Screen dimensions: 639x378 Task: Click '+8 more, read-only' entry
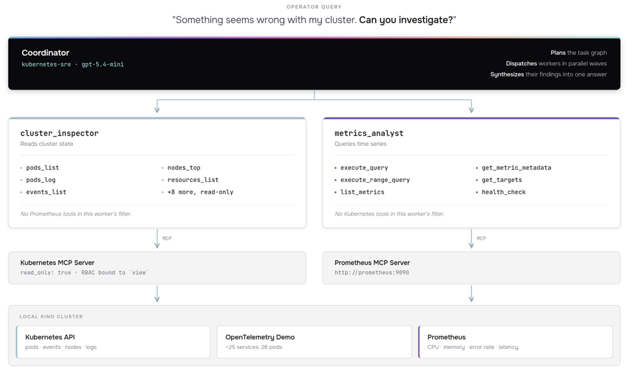[200, 192]
